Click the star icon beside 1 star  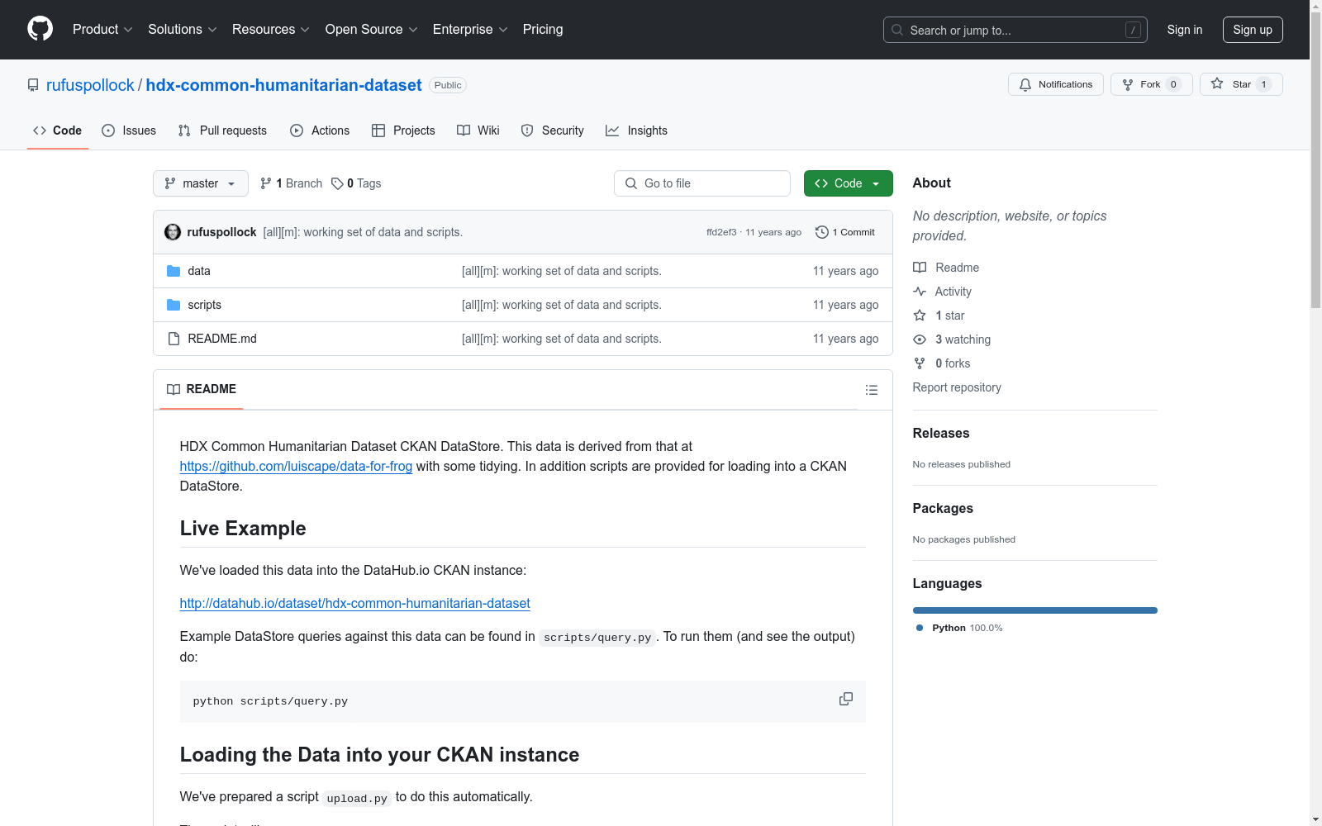(x=920, y=316)
